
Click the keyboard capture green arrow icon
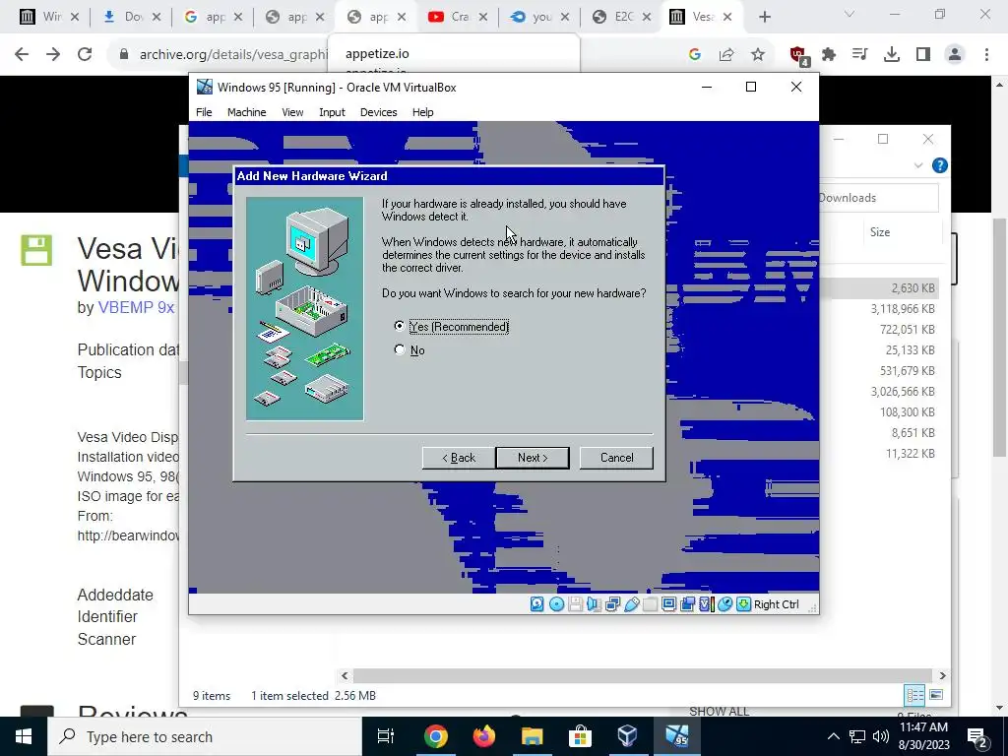[743, 604]
